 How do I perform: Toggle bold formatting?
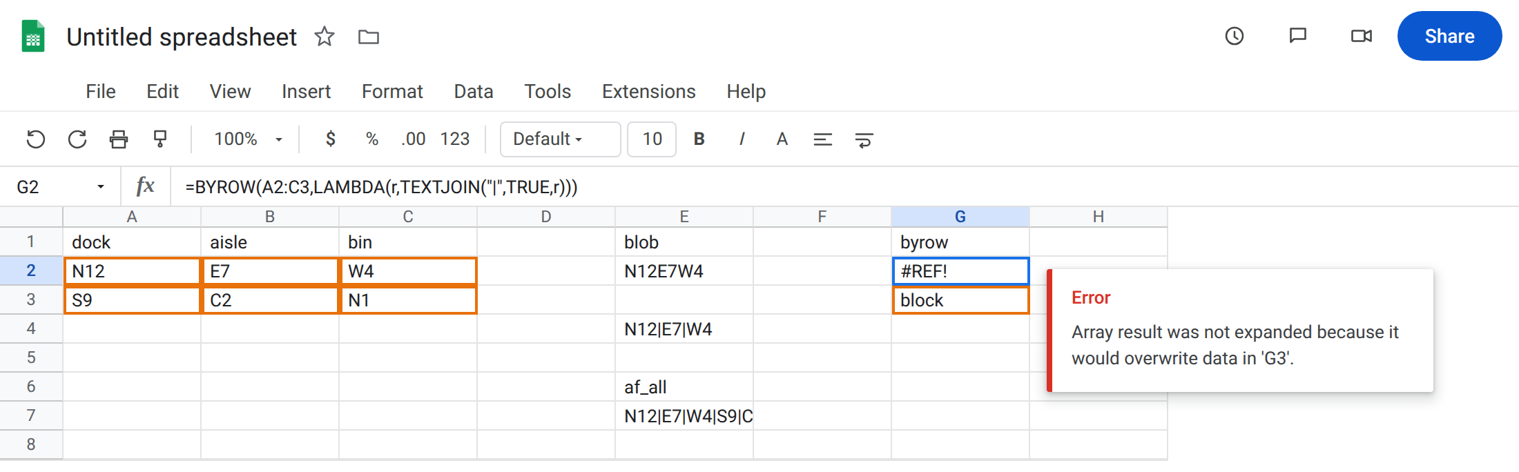pos(699,139)
